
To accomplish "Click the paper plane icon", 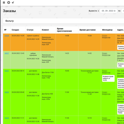I will tap(13, 2).
